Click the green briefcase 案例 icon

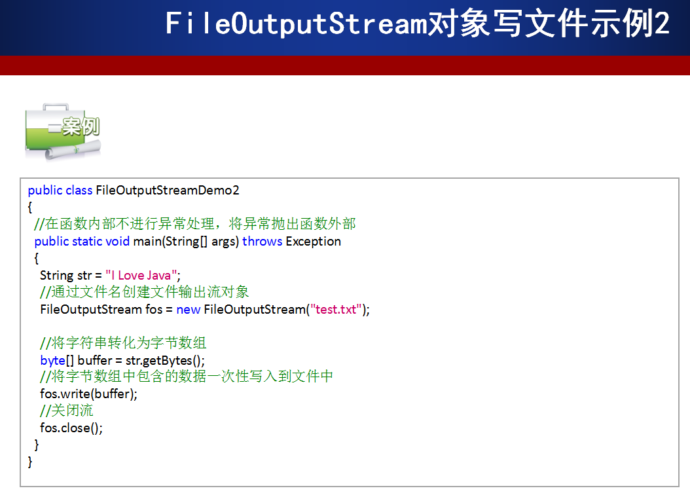[63, 132]
